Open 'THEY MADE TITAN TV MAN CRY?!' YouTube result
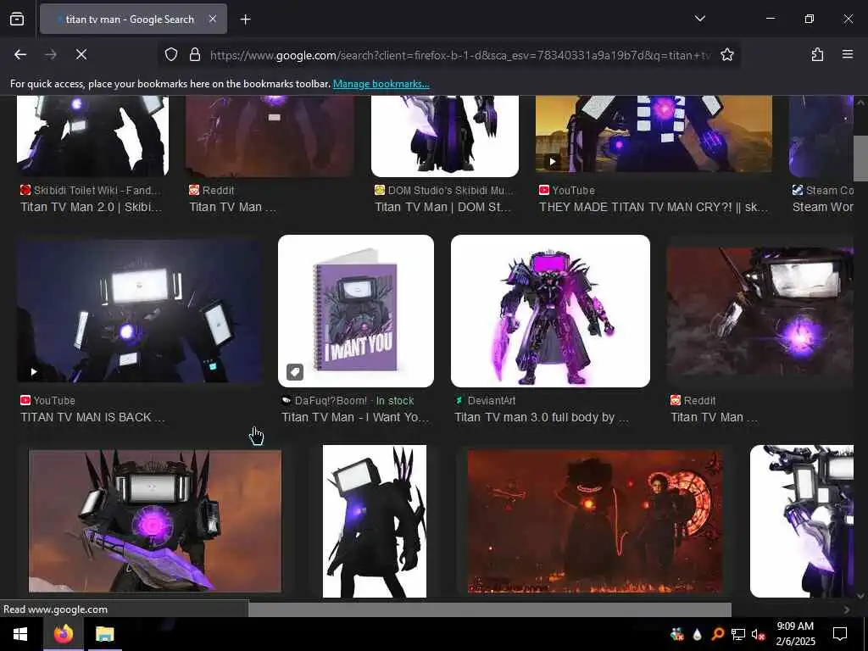This screenshot has height=651, width=868. click(x=654, y=207)
